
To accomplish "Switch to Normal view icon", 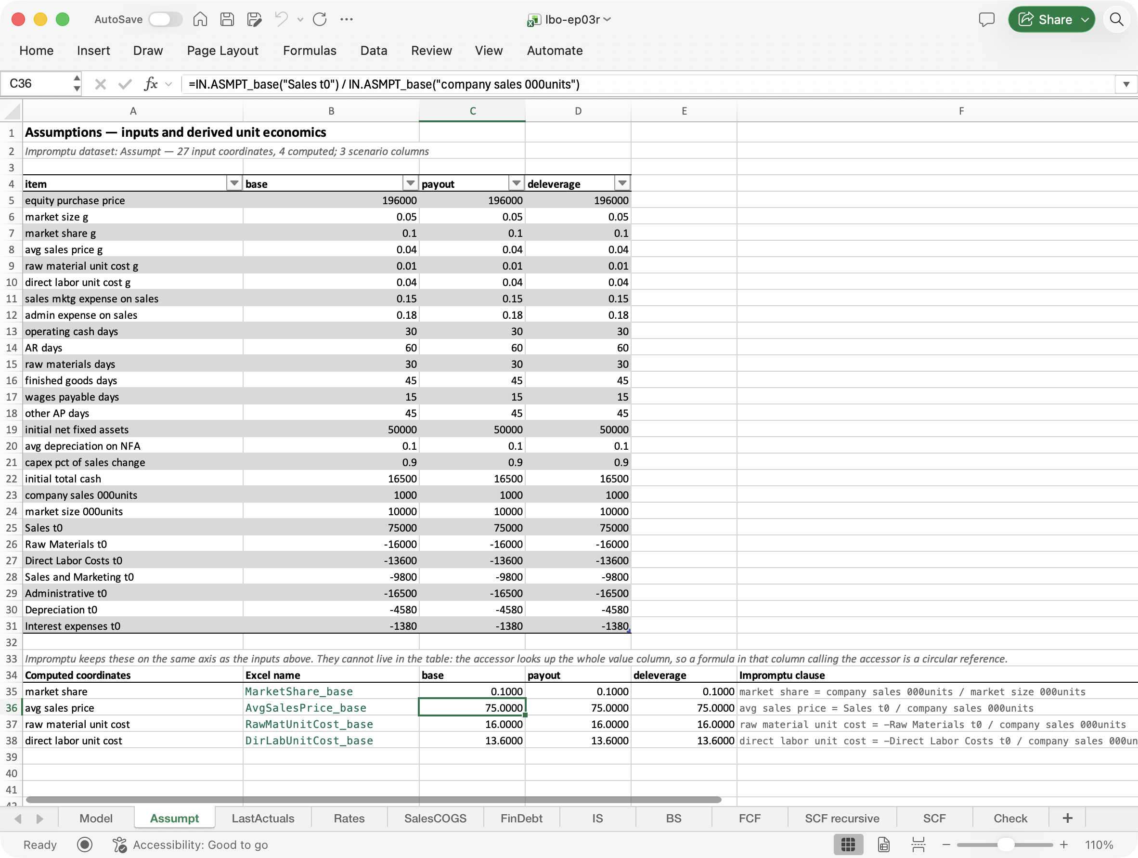I will [x=848, y=845].
